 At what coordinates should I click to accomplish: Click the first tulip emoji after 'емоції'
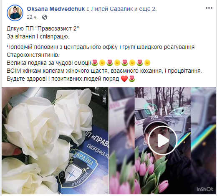(95, 63)
